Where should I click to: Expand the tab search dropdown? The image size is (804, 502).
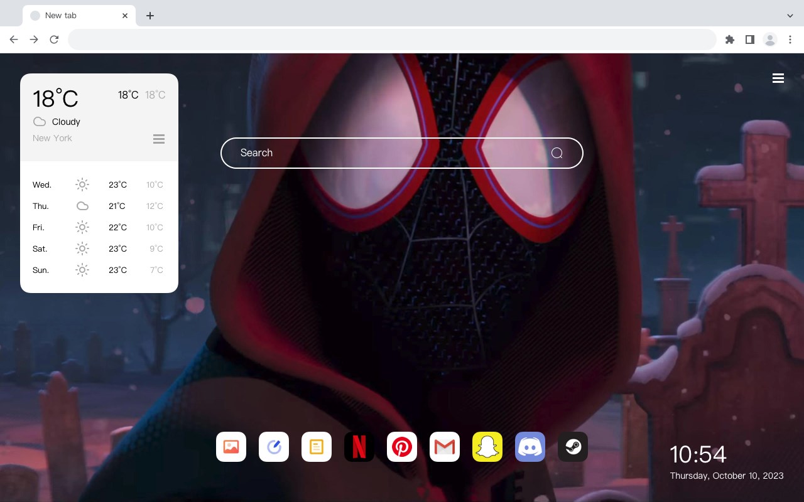tap(790, 16)
